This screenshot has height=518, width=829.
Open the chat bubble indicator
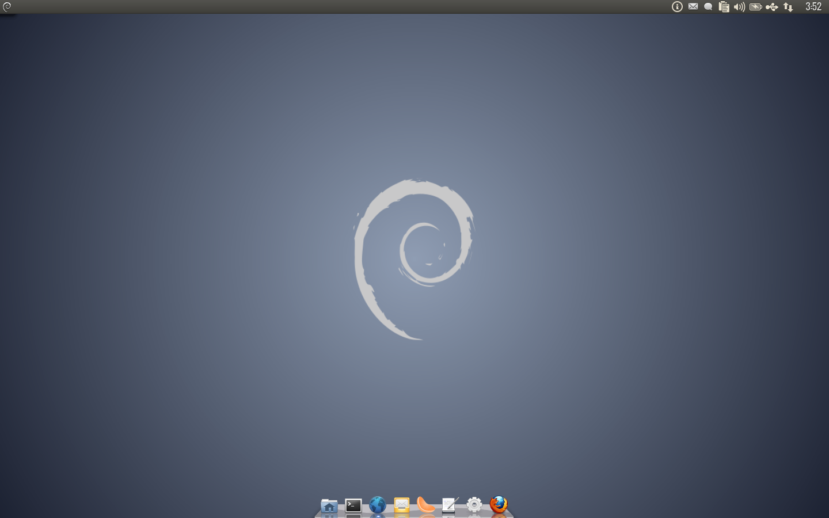709,7
